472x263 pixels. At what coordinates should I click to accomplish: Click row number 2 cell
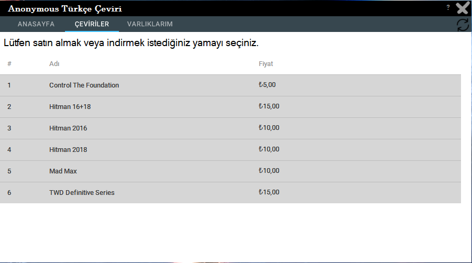9,107
